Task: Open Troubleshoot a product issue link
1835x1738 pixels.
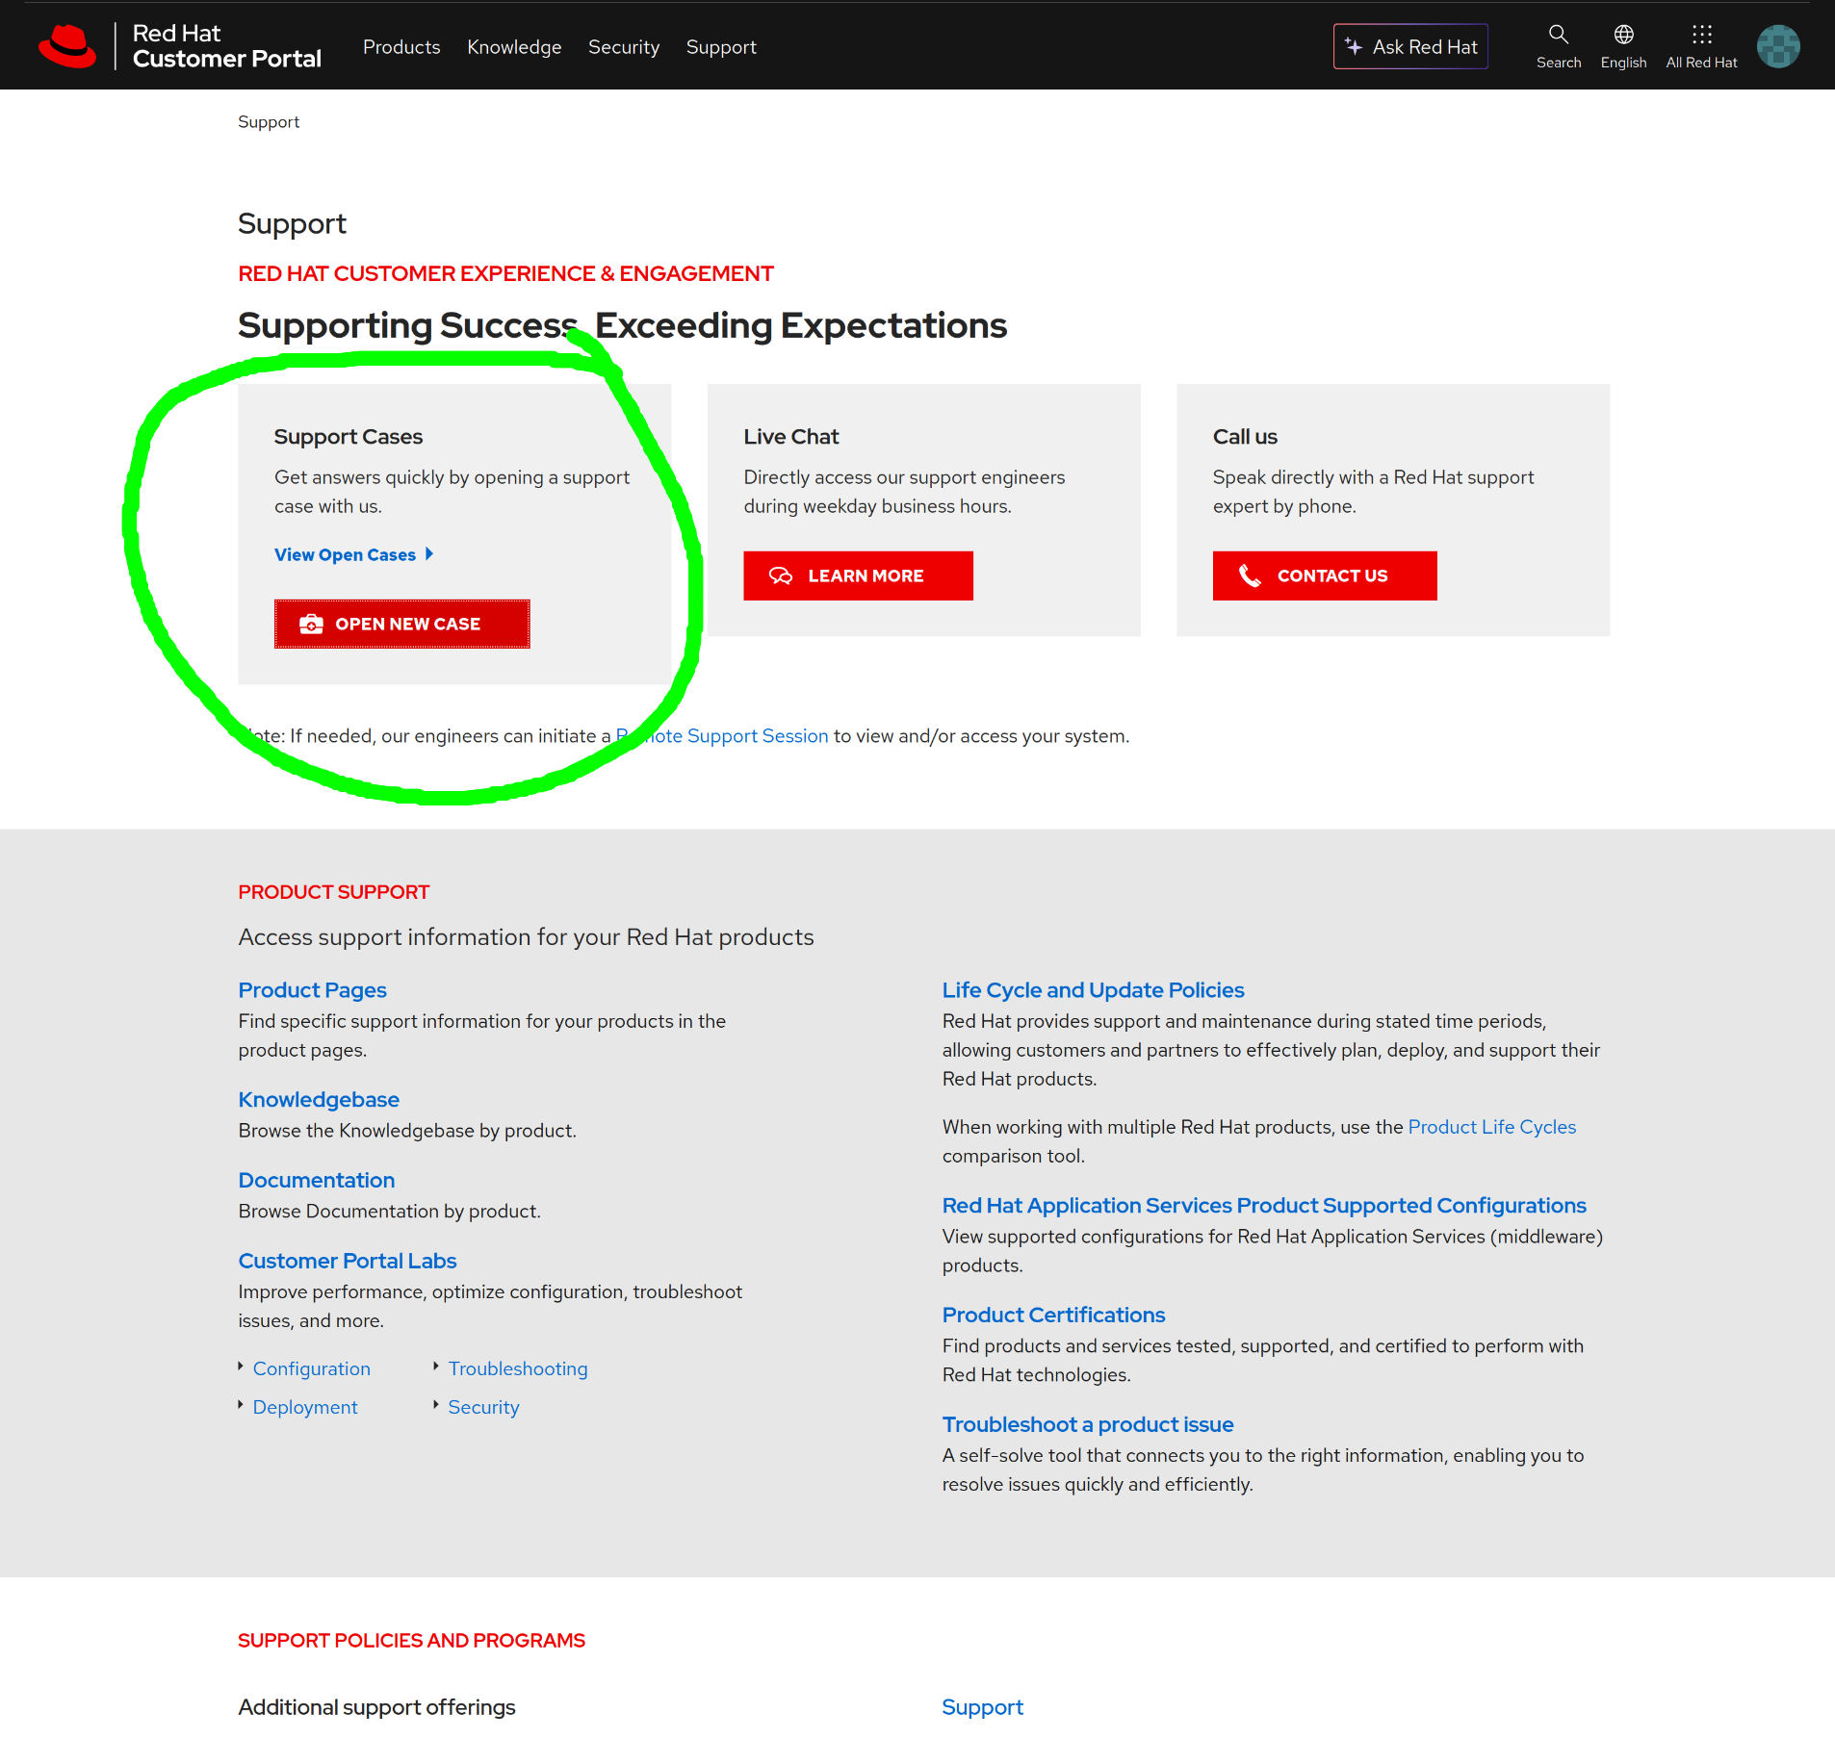Action: 1088,1425
